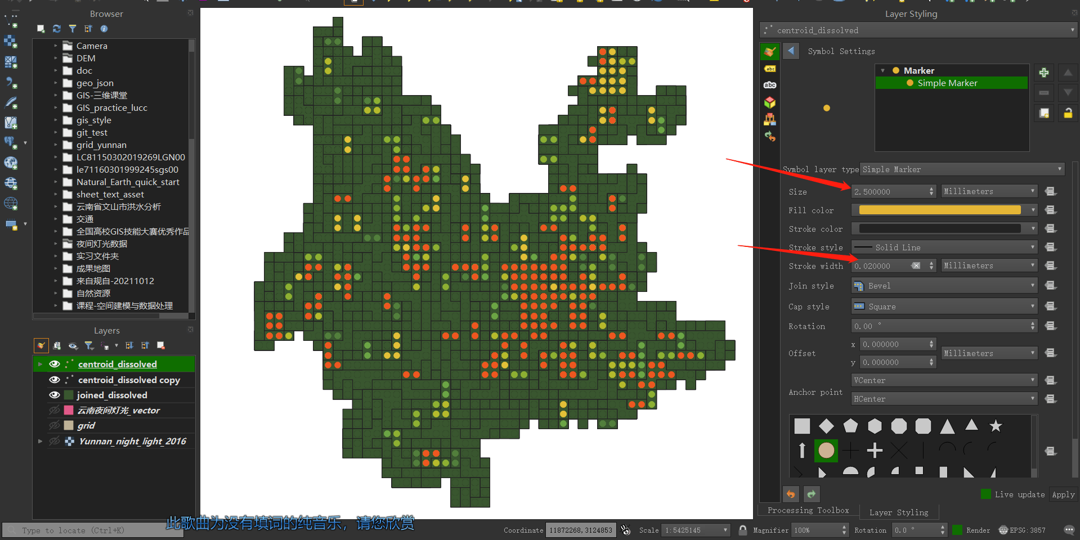Click Filter Legend funnel icon in Layers

click(89, 345)
